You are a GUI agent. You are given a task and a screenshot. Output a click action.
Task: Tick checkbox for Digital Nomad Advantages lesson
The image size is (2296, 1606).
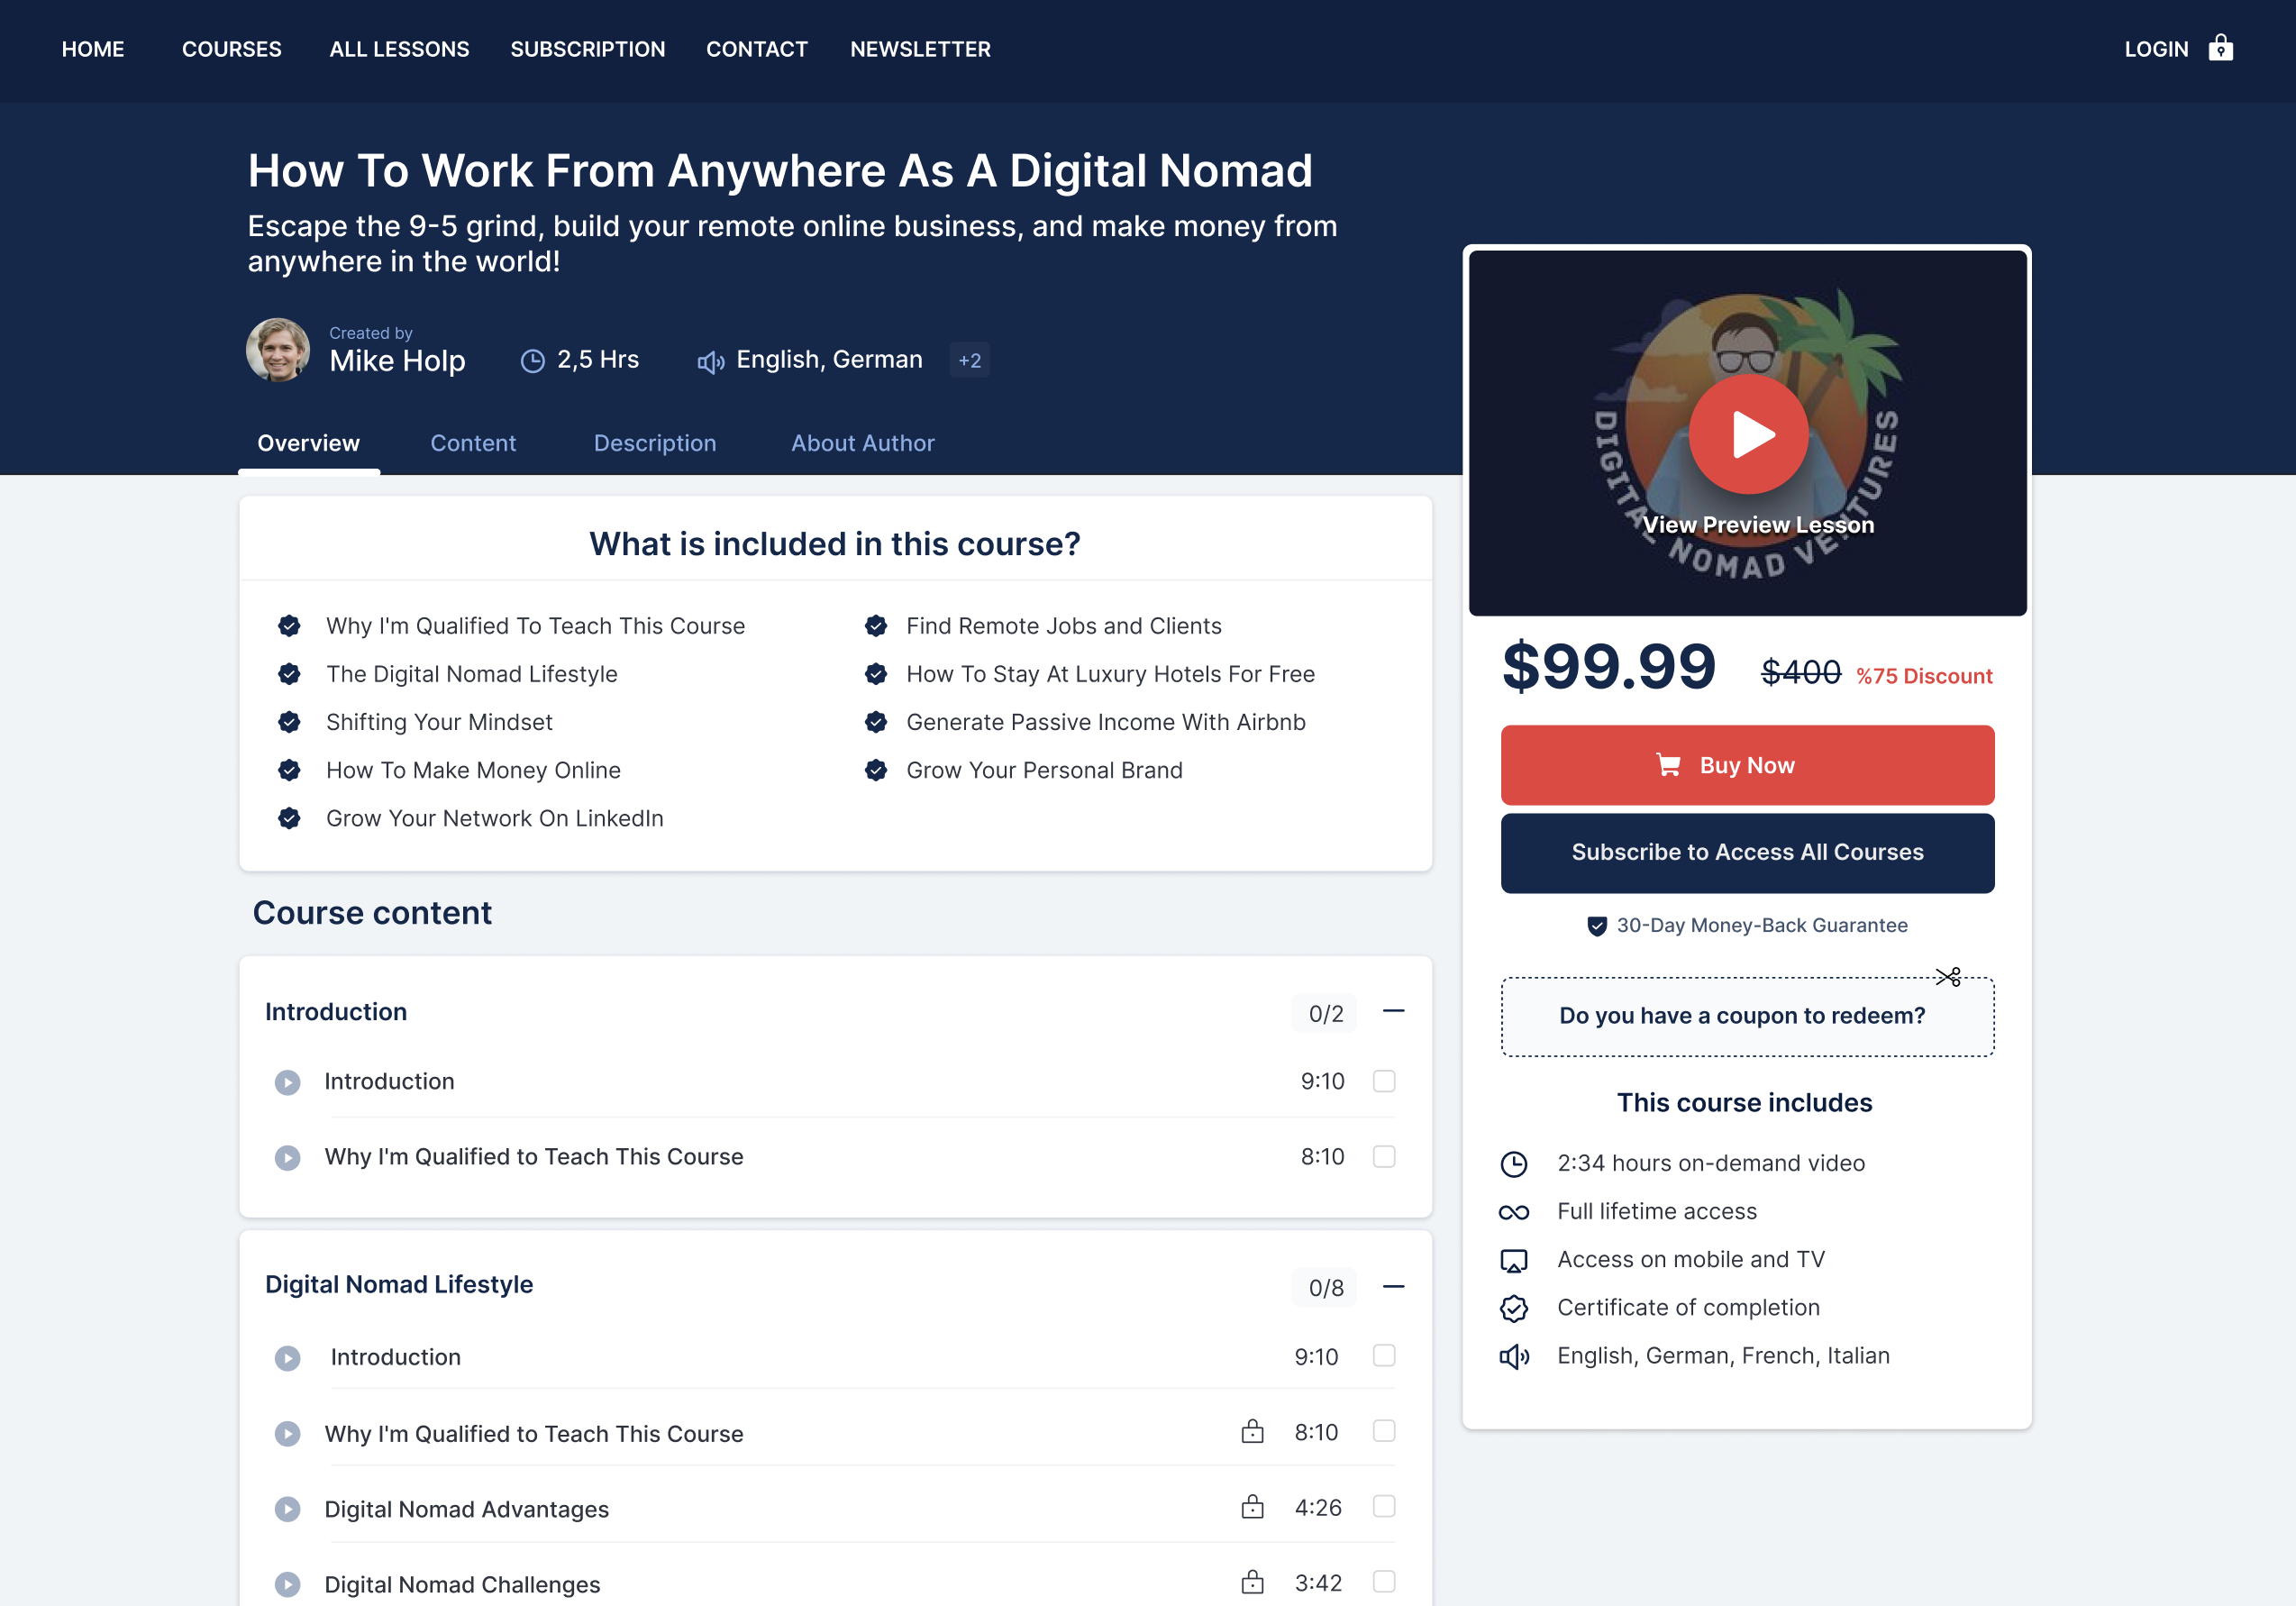click(x=1384, y=1506)
